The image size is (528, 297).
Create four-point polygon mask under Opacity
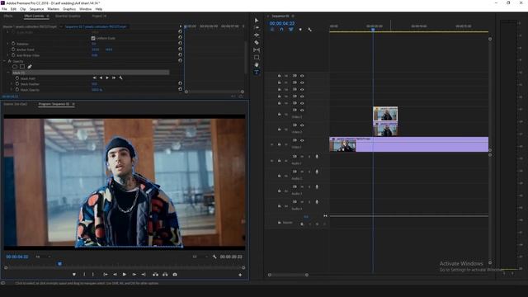[22, 67]
